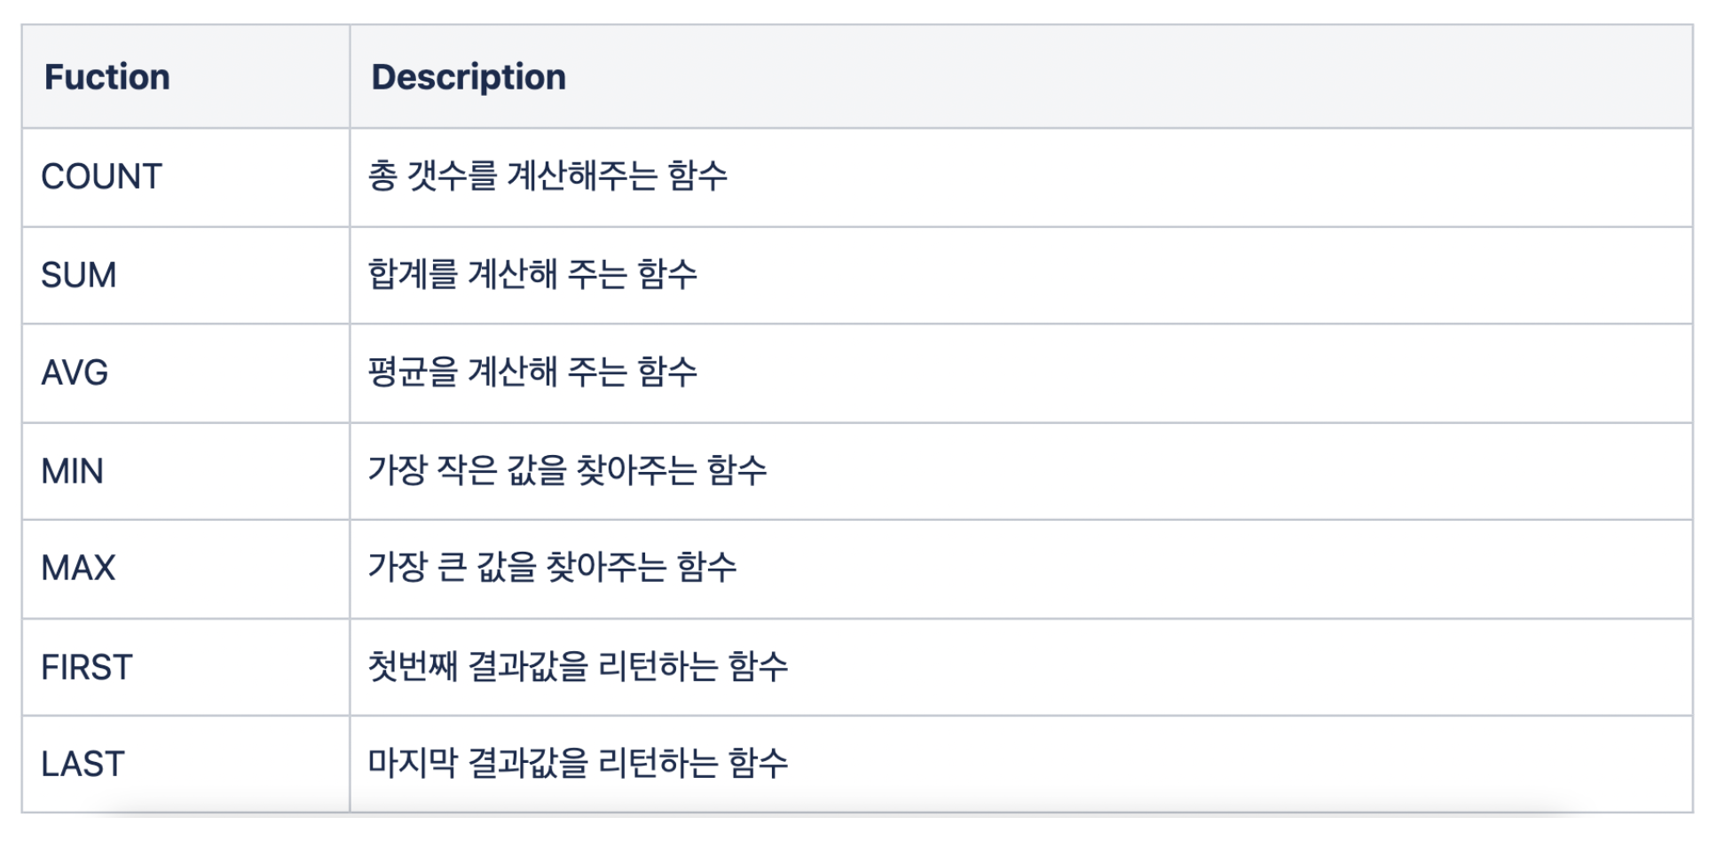Select the MAX function cell
The image size is (1717, 848).
click(185, 569)
